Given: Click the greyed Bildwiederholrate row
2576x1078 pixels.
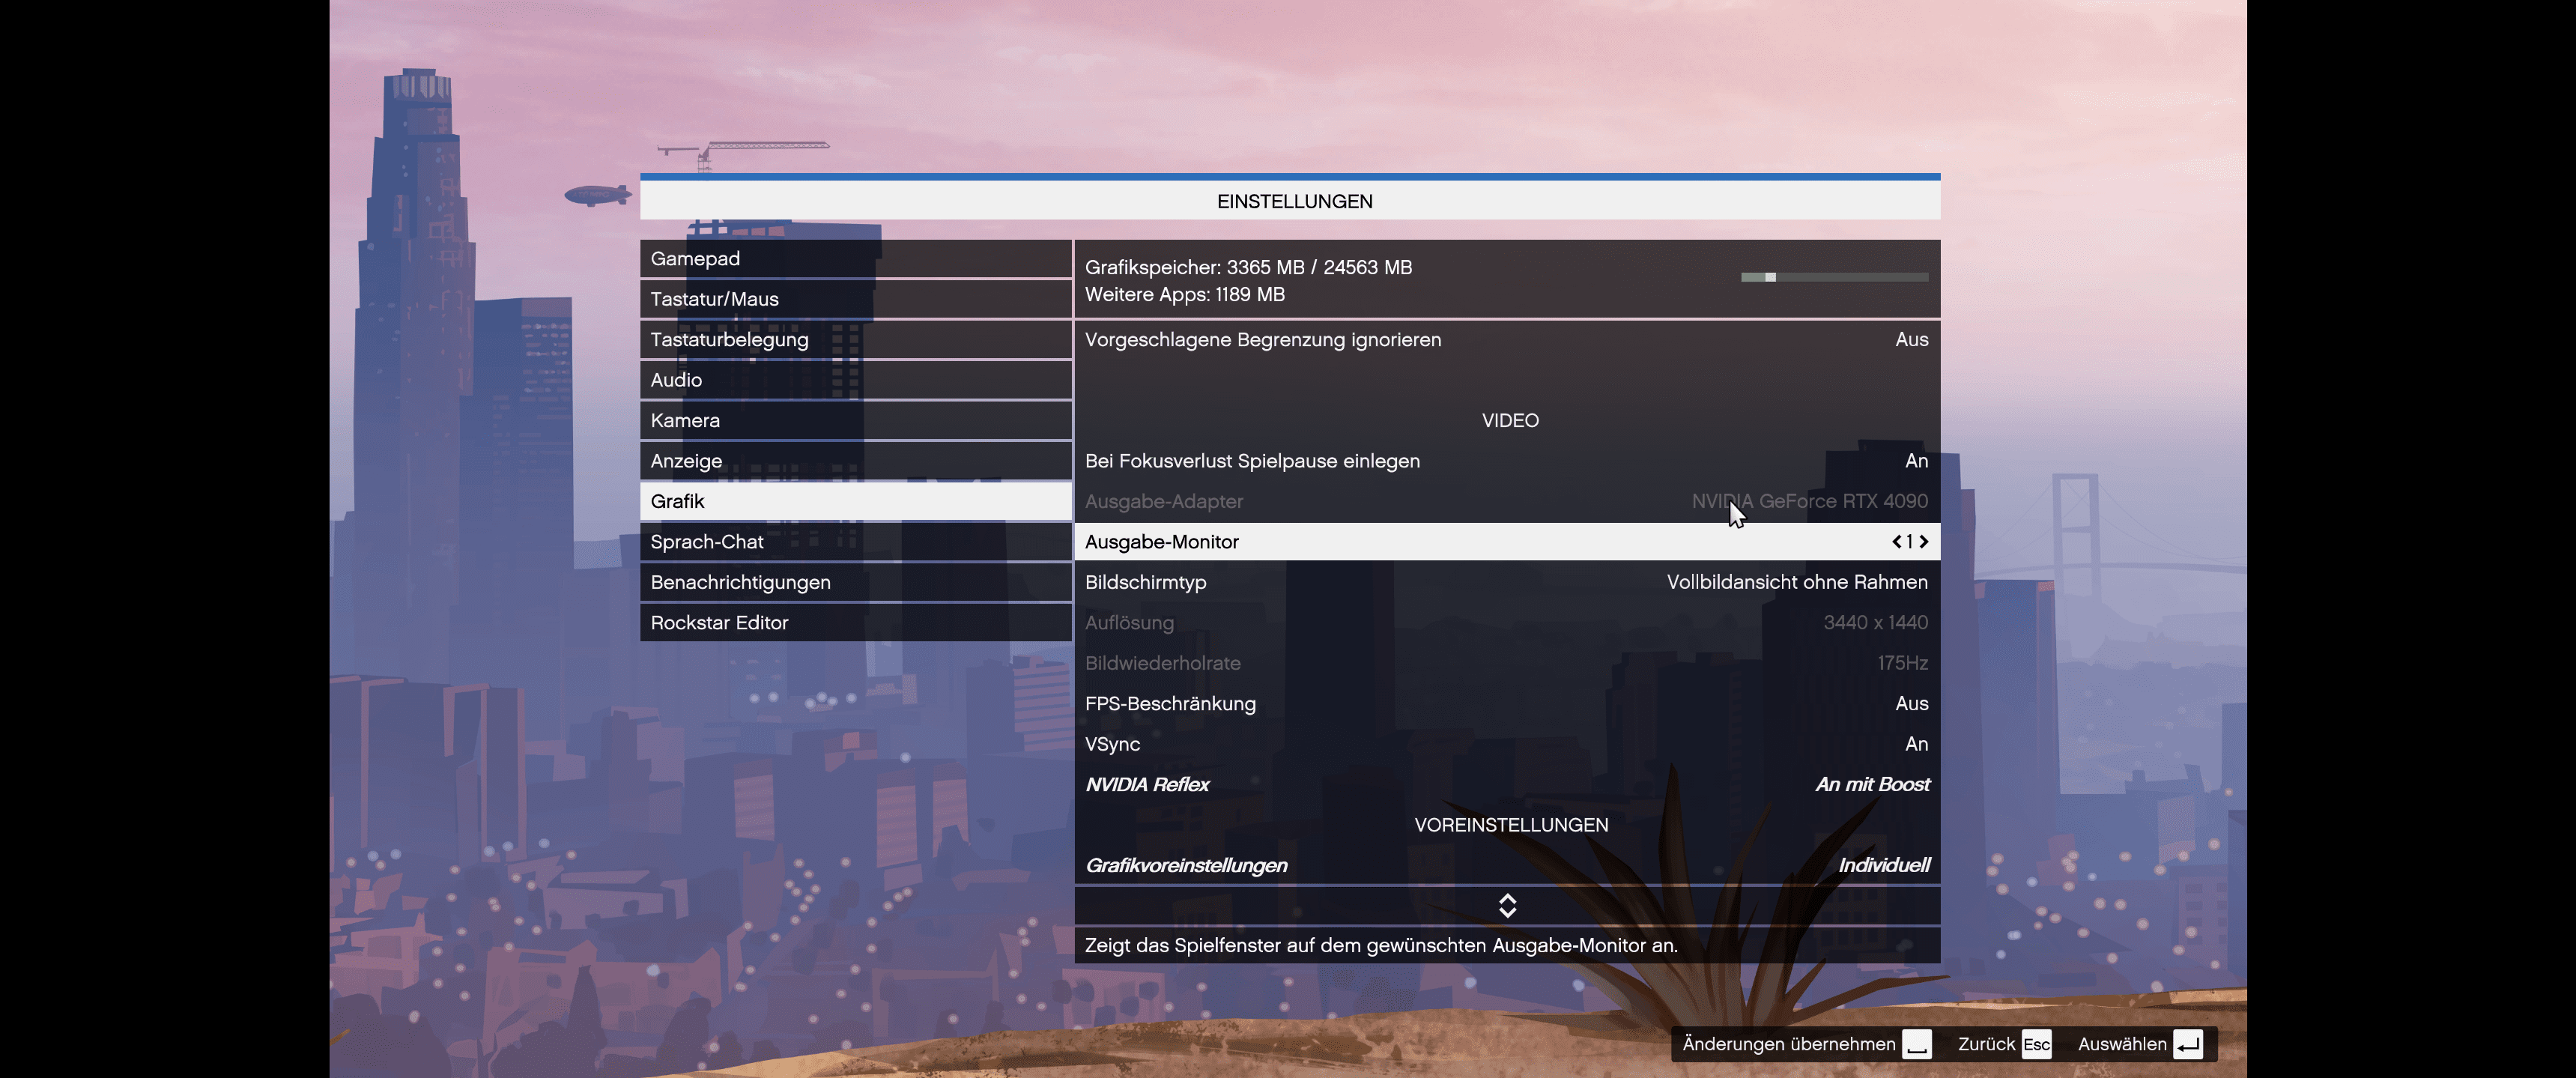Looking at the screenshot, I should pos(1507,664).
